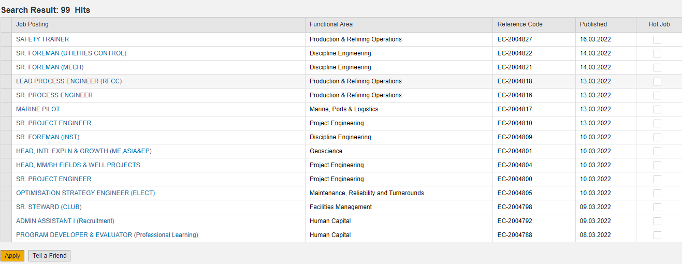Open HEAD, MM/BH FIELDS & WELL PROJECTS
Viewport: 682px width, 264px height.
point(78,165)
